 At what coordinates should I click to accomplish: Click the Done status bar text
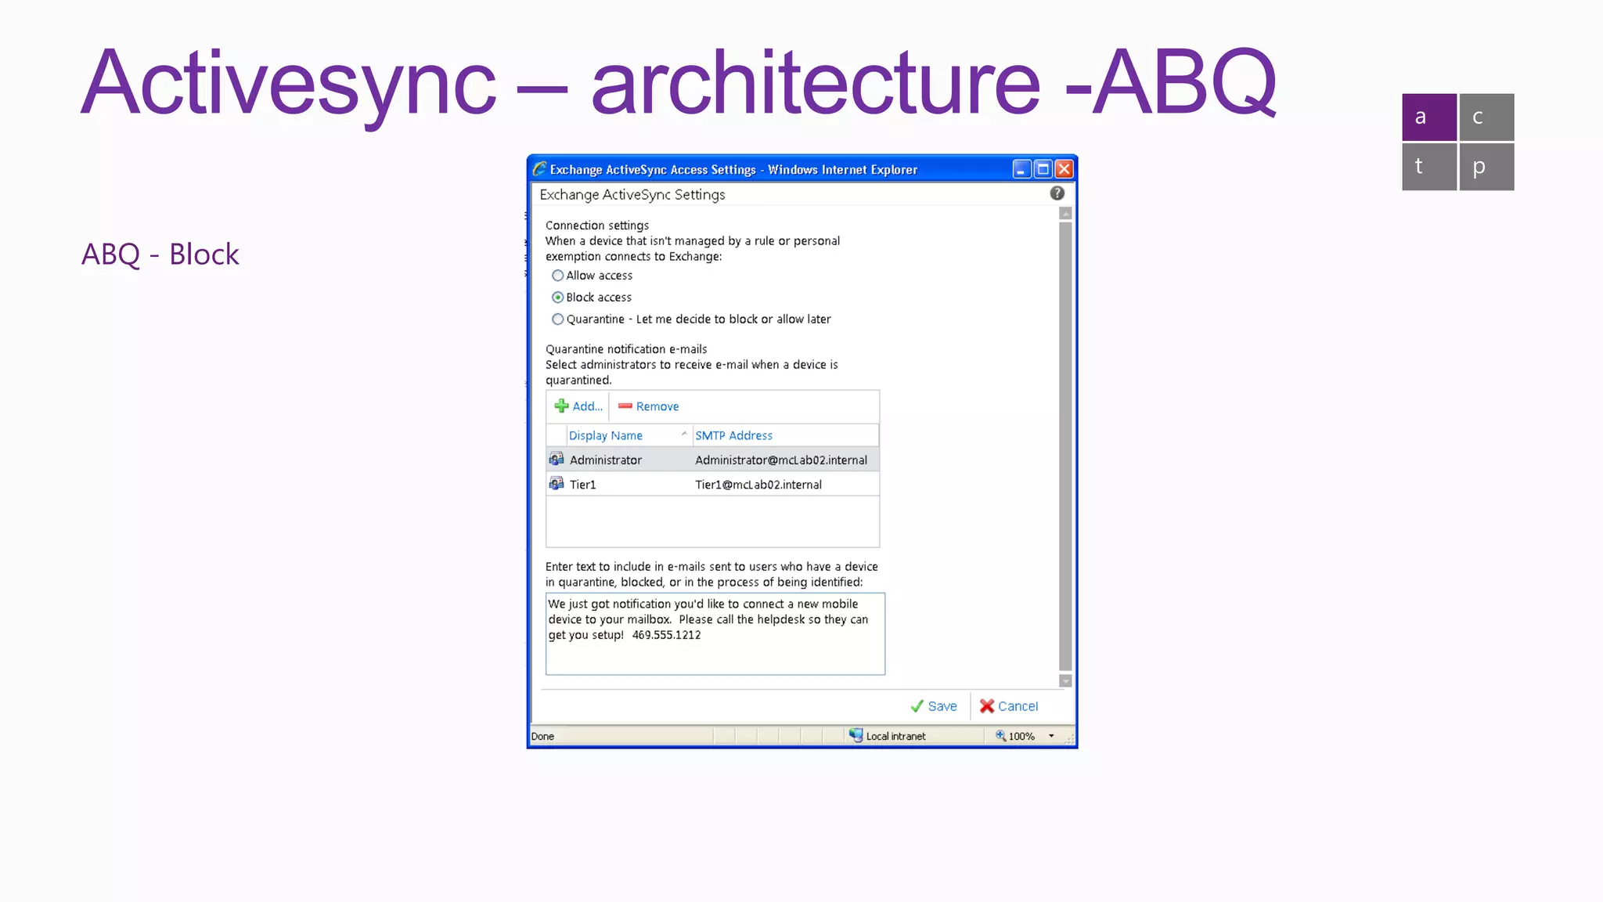pos(542,736)
